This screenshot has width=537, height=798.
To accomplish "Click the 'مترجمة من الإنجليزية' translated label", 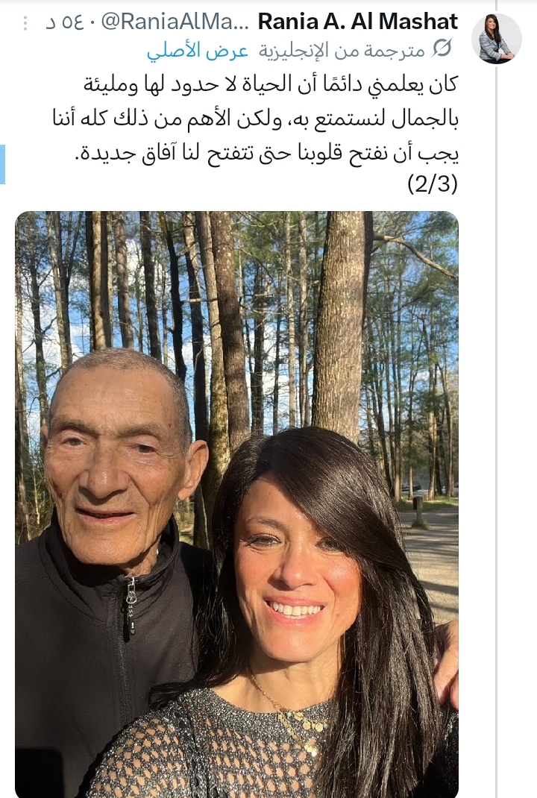I will [342, 51].
